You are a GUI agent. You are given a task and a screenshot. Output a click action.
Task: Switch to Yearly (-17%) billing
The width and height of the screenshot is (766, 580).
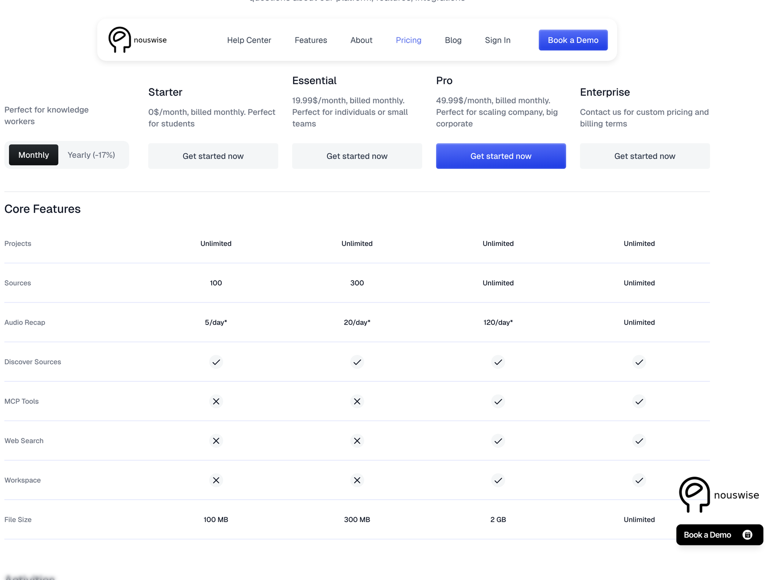(91, 155)
